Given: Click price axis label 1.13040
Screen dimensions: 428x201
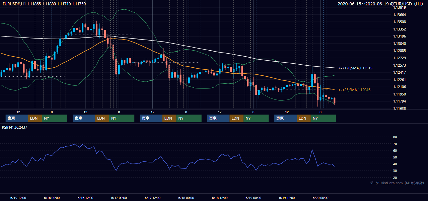Looking at the screenshot, I should tap(400, 44).
